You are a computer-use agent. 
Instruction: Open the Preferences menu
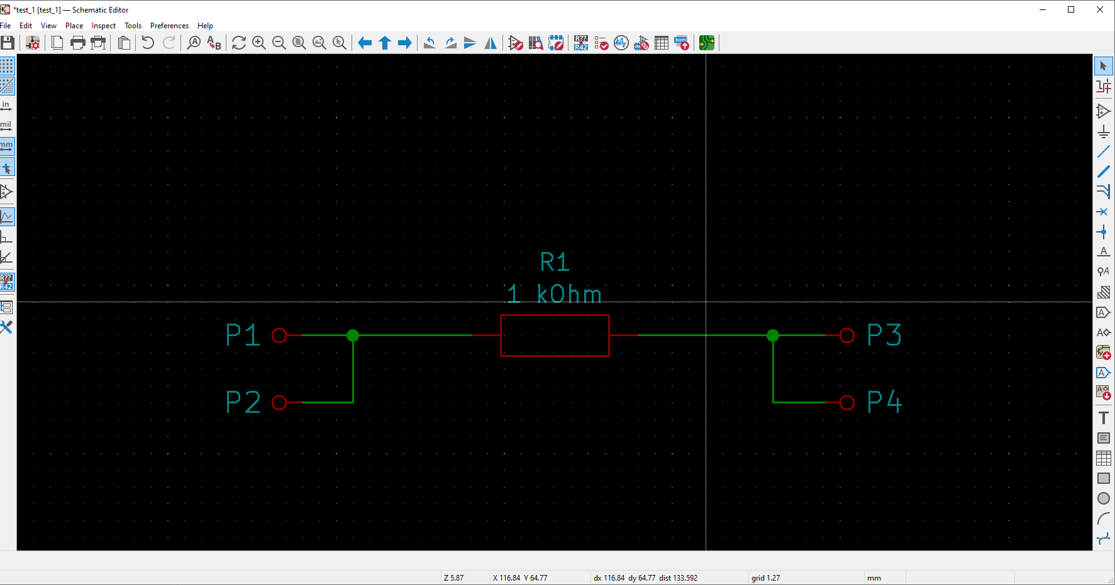point(169,26)
